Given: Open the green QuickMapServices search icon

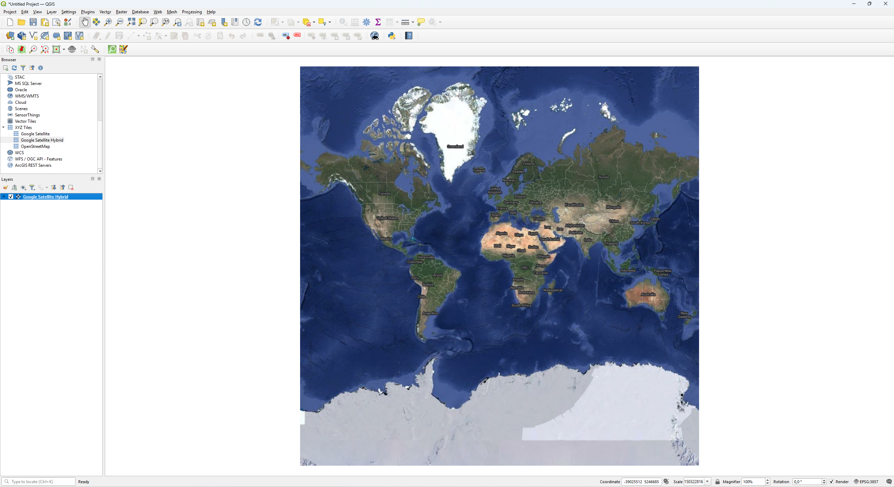Looking at the screenshot, I should (x=112, y=49).
